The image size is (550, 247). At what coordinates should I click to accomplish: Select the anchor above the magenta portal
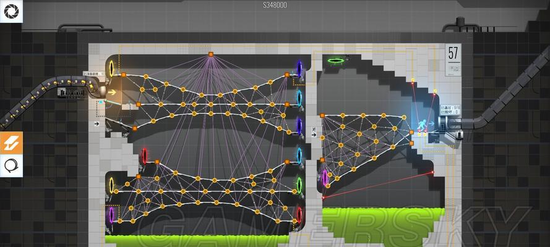point(322,160)
